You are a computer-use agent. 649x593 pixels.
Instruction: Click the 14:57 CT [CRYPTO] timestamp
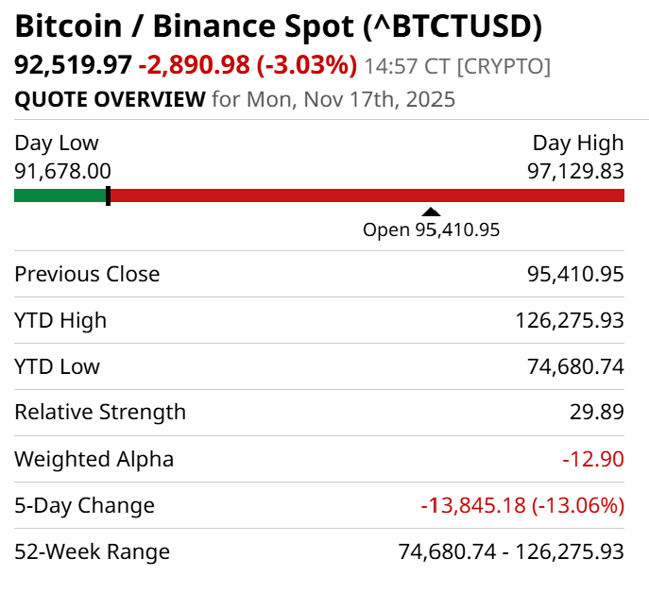457,67
